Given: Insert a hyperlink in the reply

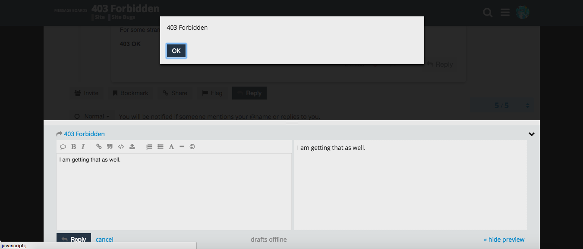Looking at the screenshot, I should 99,146.
